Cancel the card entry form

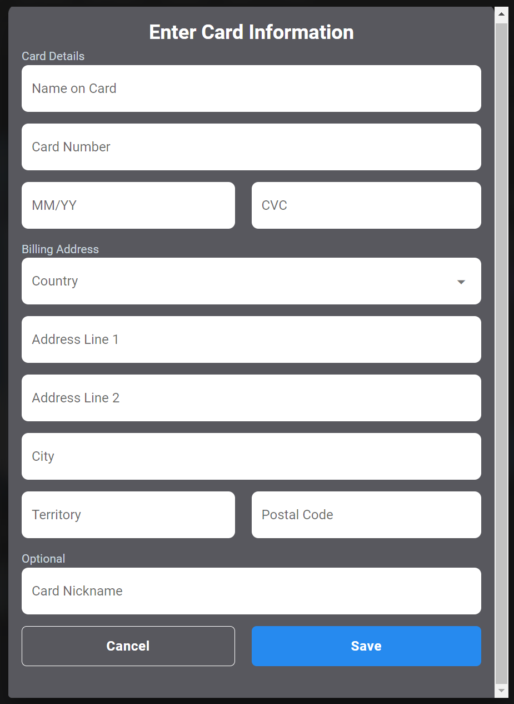pyautogui.click(x=128, y=646)
